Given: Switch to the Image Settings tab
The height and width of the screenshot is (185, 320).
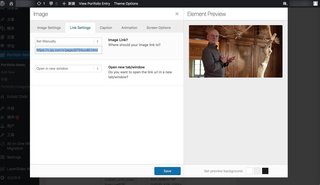Looking at the screenshot, I should (49, 28).
